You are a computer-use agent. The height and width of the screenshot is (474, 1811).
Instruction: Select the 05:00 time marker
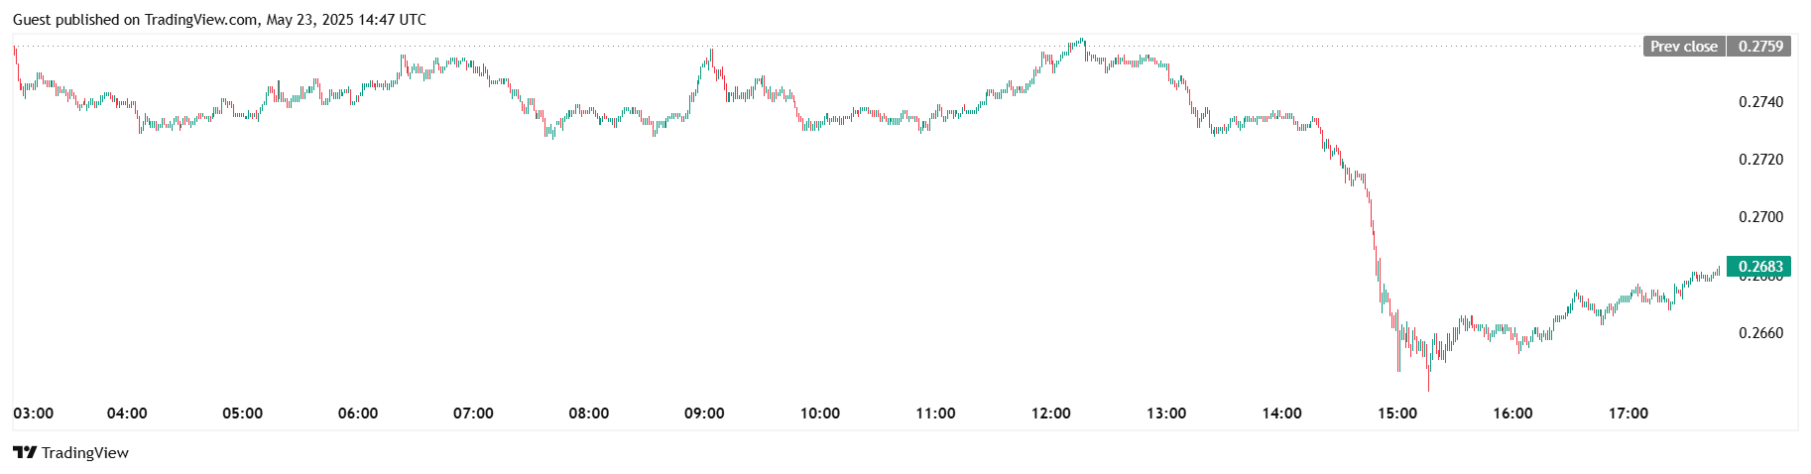[x=242, y=414]
